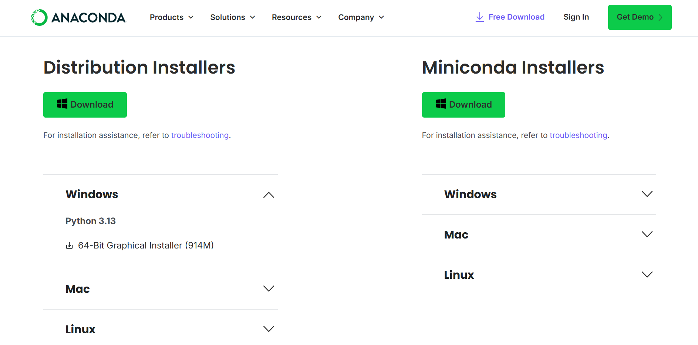
Task: Click the Resources dropdown chevron
Action: (319, 17)
